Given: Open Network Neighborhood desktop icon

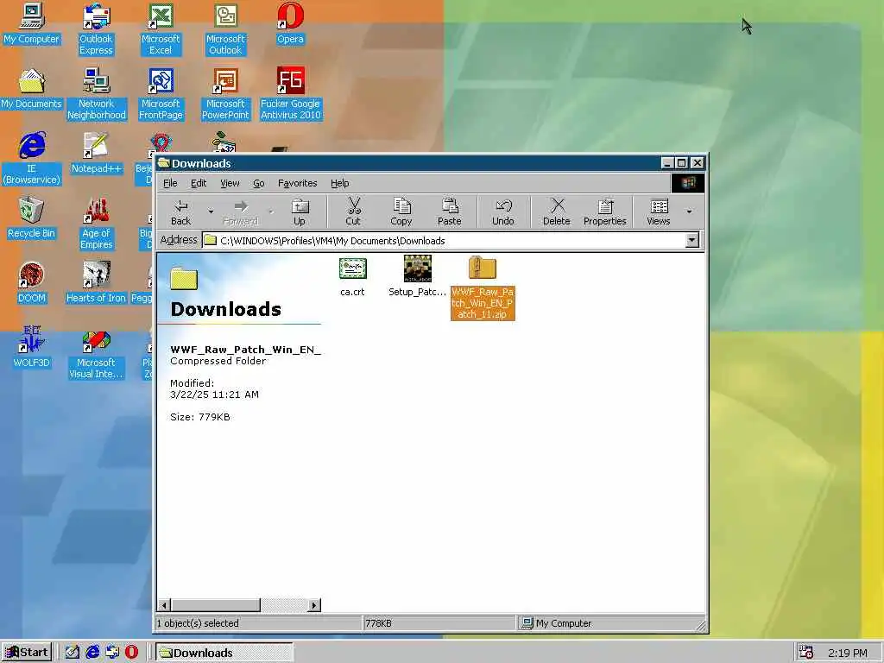Looking at the screenshot, I should (97, 94).
